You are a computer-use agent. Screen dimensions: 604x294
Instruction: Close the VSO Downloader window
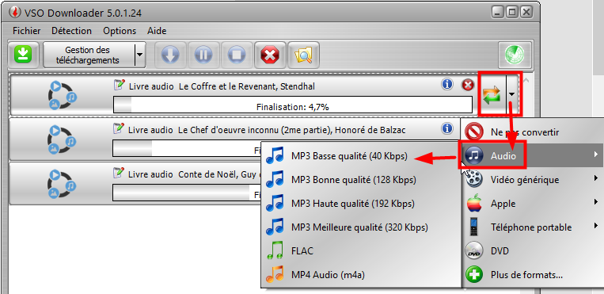(x=526, y=13)
